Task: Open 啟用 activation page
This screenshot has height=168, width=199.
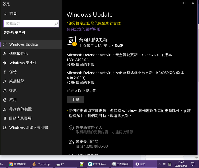Action: (x=31, y=100)
